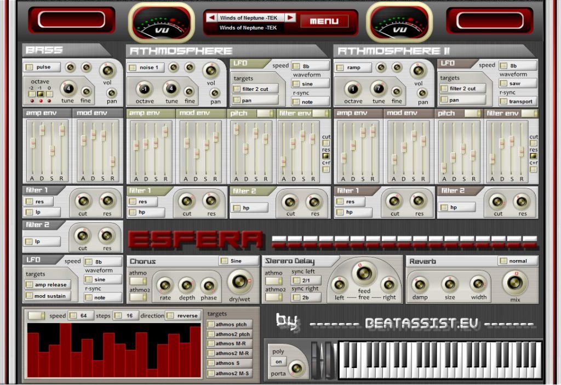
Task: Click the virtual piano keyboard
Action: pyautogui.click(x=440, y=360)
